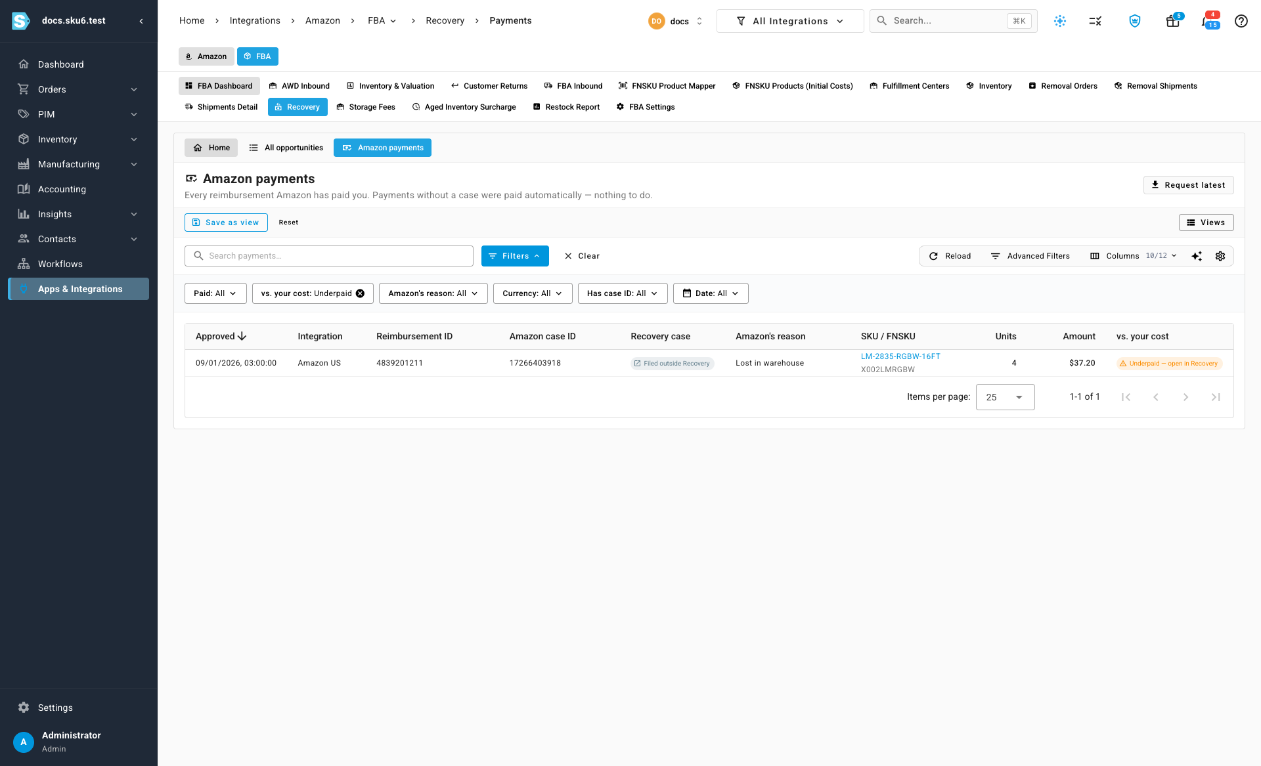This screenshot has height=766, width=1261.
Task: Open the FBA breadcrumb dropdown
Action: coord(382,21)
